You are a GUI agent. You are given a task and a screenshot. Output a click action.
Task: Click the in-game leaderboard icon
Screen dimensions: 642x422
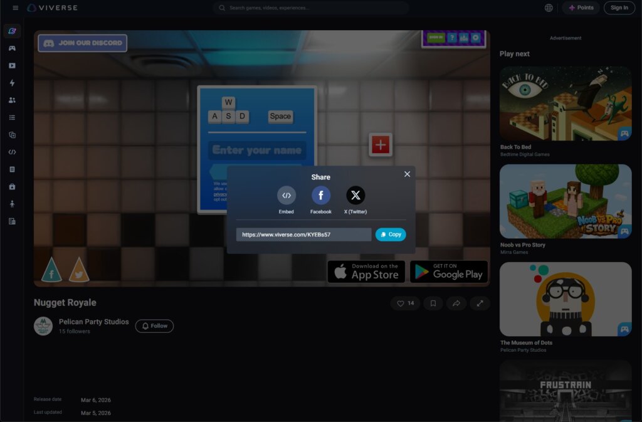464,38
